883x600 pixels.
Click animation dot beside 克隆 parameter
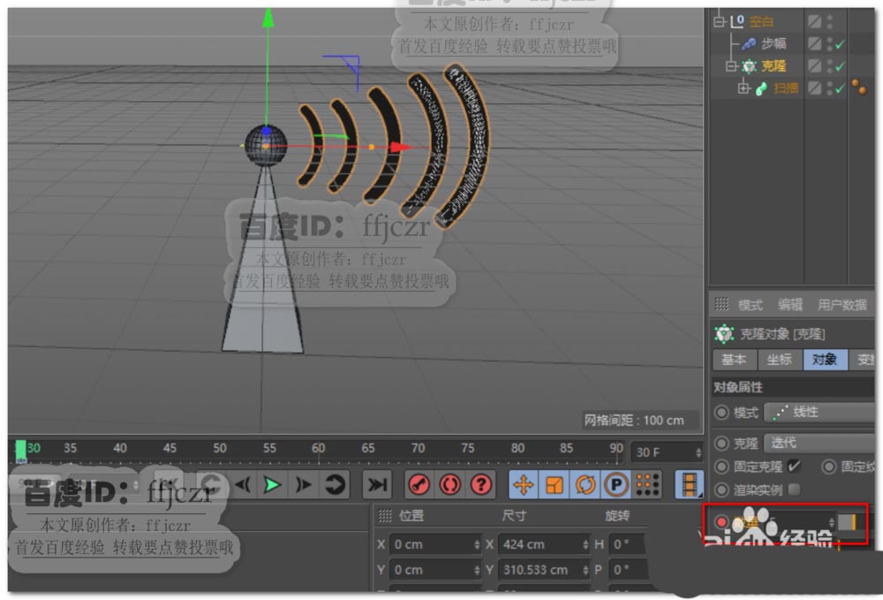[x=721, y=444]
